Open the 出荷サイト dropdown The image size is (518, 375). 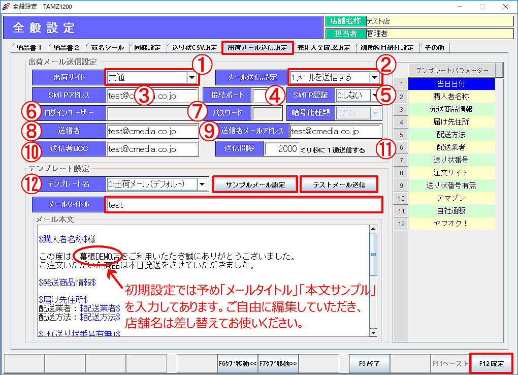coord(192,78)
